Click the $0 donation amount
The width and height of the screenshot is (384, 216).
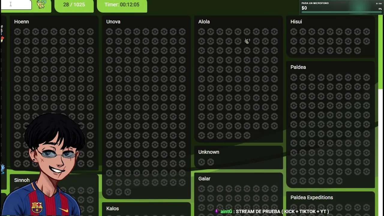[x=304, y=8]
